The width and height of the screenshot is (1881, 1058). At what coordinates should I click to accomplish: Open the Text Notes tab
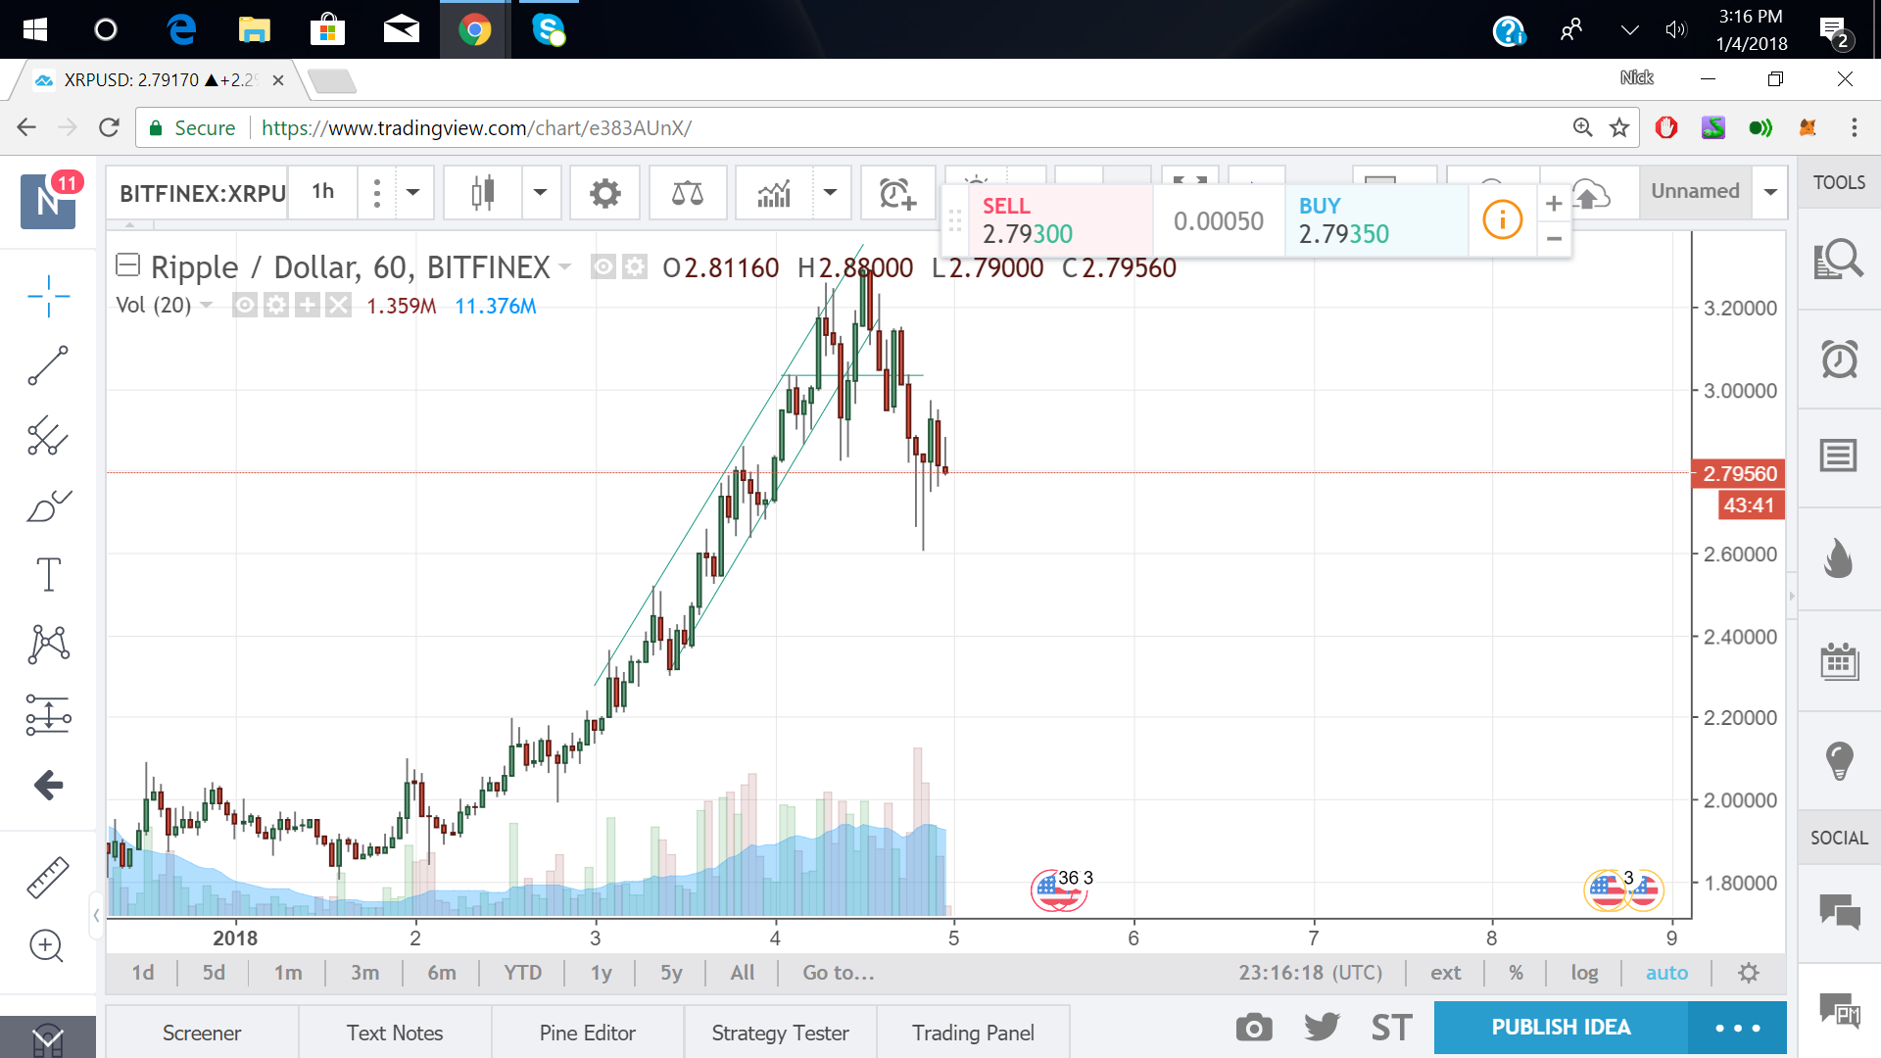click(395, 1033)
